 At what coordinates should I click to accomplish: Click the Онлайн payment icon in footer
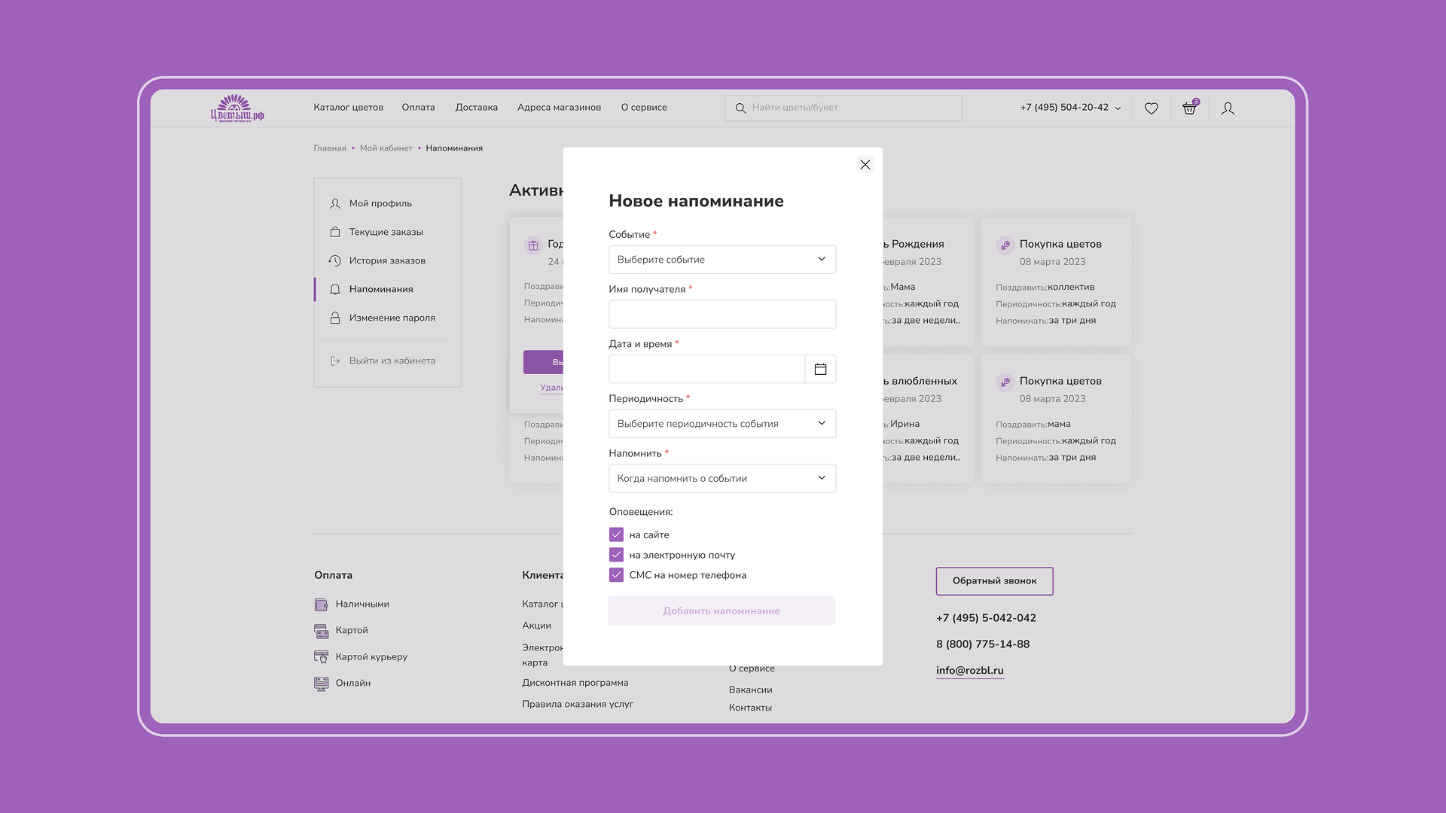(322, 684)
